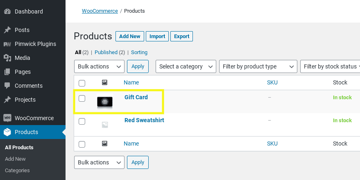
Task: Toggle select-all checkbox in table header
Action: click(82, 83)
